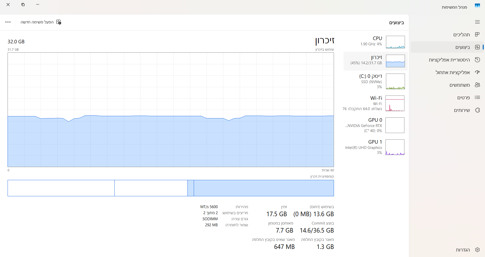Open the Users icon in navigation
Viewport: 485px width, 257px height.
(477, 85)
